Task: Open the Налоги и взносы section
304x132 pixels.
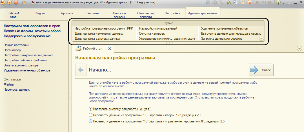Action: (x=119, y=15)
